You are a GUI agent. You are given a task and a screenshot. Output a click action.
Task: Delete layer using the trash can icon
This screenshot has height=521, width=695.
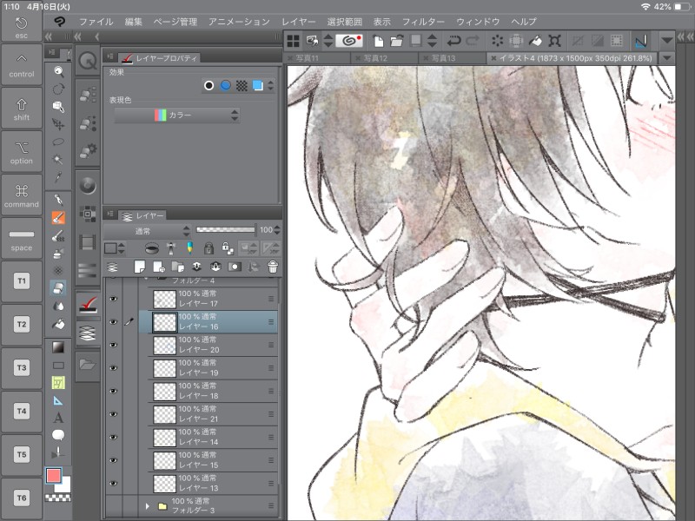[272, 267]
